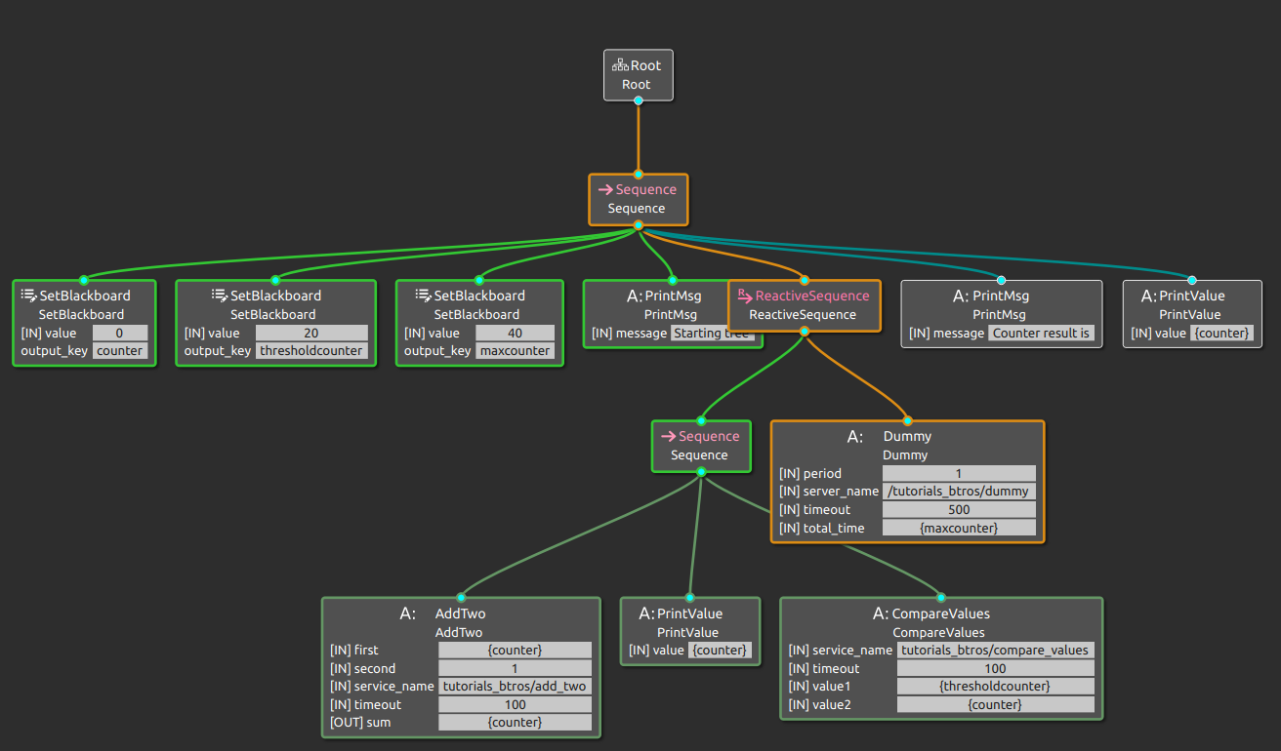This screenshot has height=751, width=1281.
Task: Click the '[IN] total_time' label in the Dummy node
Action: 821,528
